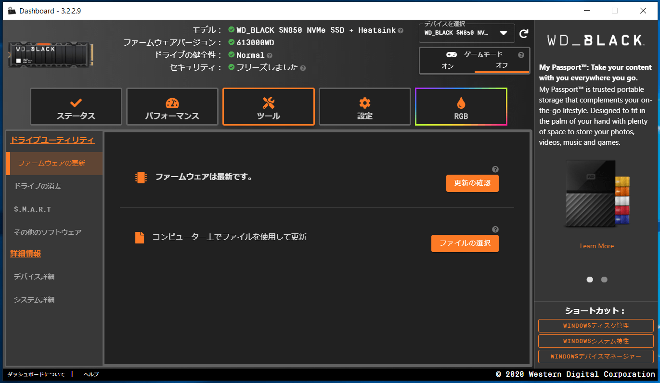Select first ad carousel dot
The height and width of the screenshot is (383, 660).
(590, 280)
